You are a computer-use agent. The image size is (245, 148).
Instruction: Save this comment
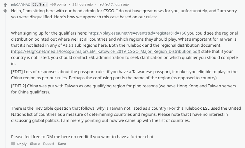[62, 144]
